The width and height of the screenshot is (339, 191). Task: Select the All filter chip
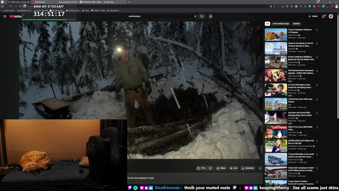[267, 24]
